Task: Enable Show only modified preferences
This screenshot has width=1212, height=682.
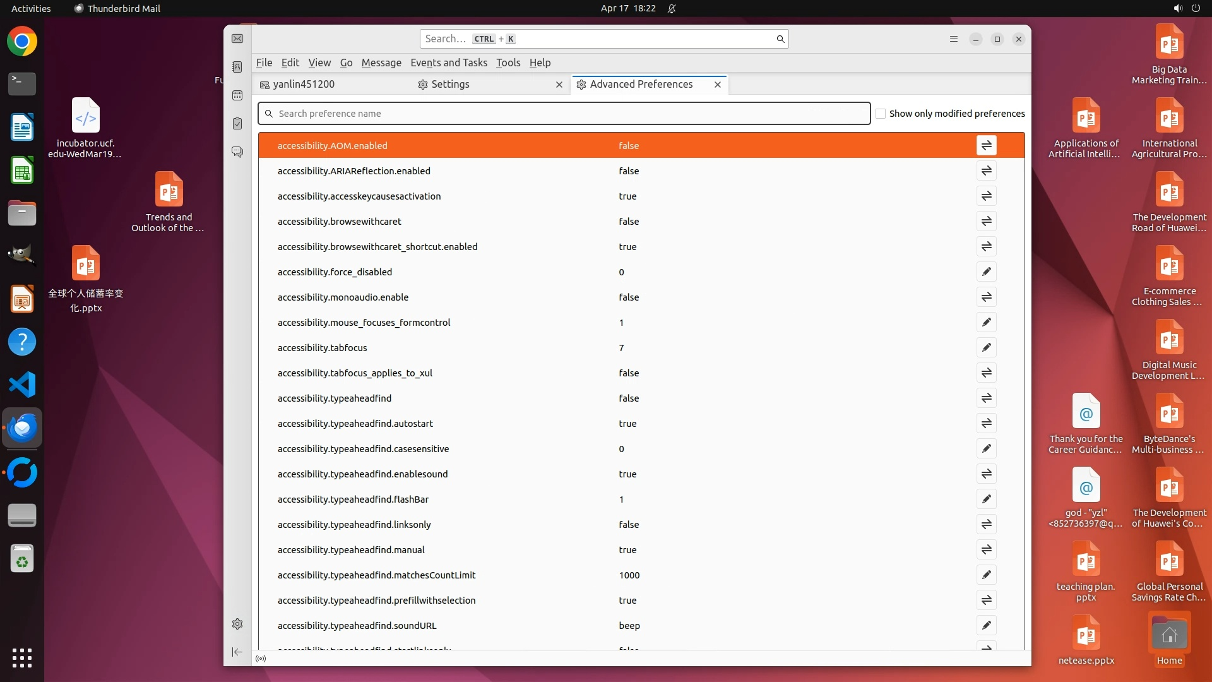Action: pos(881,114)
